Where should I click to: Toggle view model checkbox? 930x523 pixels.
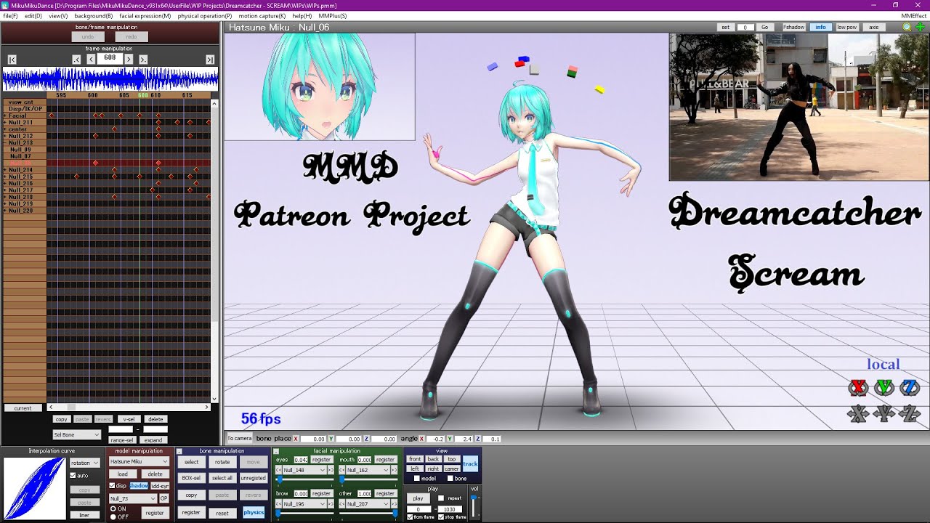pyautogui.click(x=417, y=478)
